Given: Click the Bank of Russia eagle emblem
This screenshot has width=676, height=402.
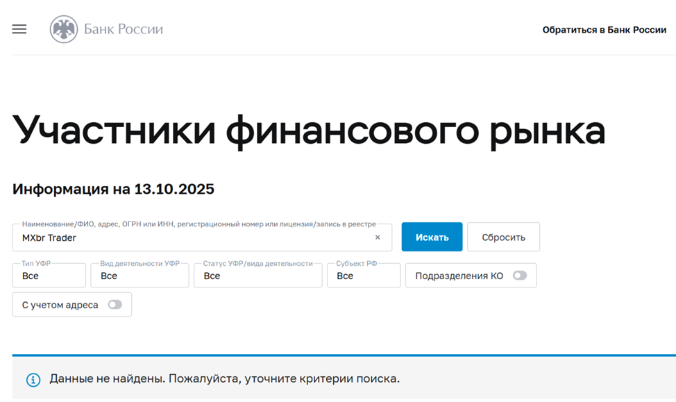Looking at the screenshot, I should pos(64,29).
